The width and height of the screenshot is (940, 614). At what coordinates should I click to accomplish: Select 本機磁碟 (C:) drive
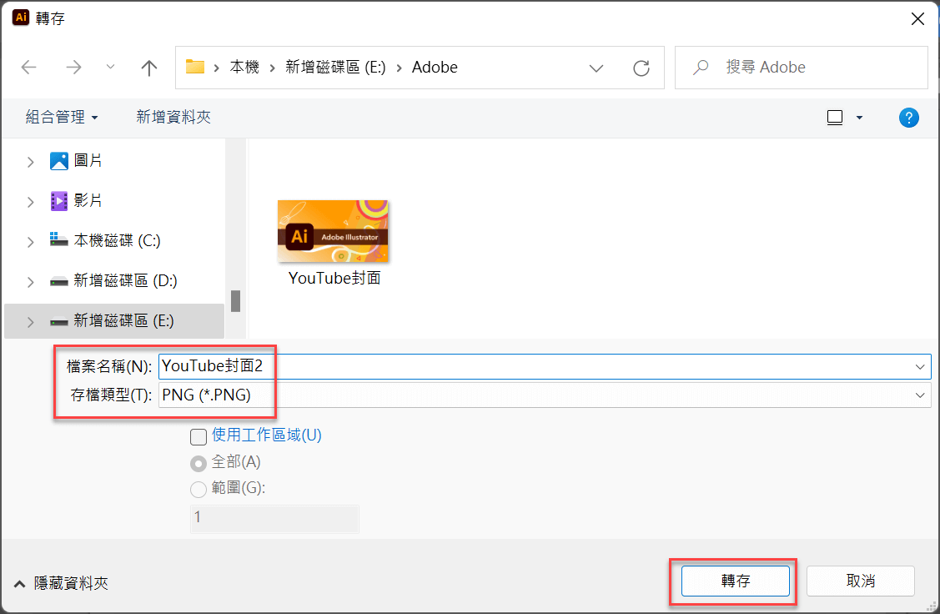(117, 240)
